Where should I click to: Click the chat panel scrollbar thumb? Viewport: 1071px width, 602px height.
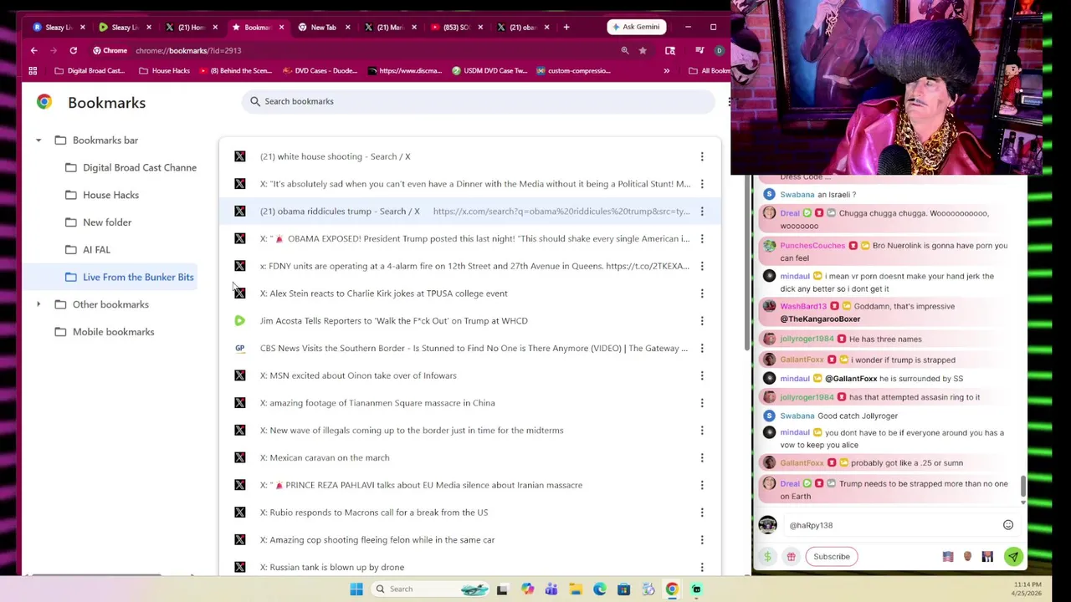click(1022, 487)
